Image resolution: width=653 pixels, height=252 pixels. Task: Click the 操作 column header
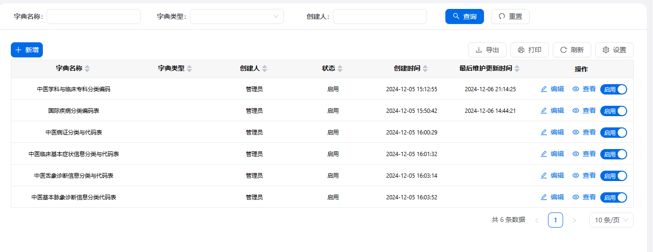(581, 69)
